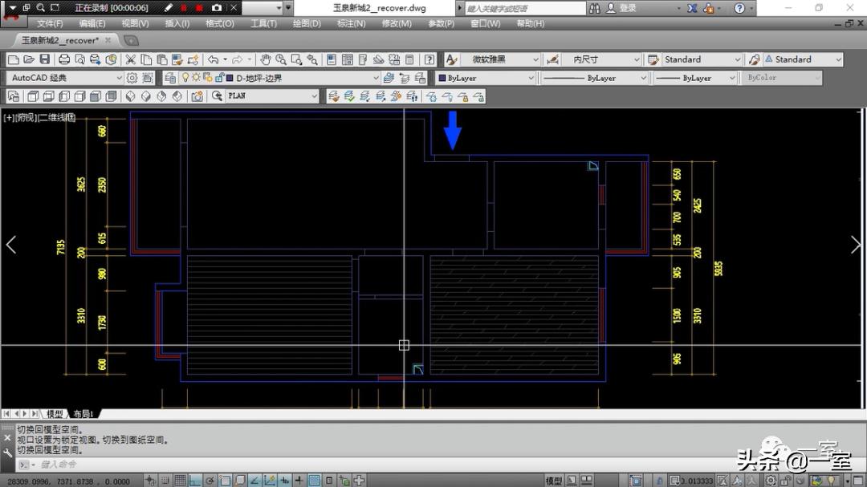Screen dimensions: 867x487
Task: Click the Undo arrow icon
Action: (x=213, y=59)
